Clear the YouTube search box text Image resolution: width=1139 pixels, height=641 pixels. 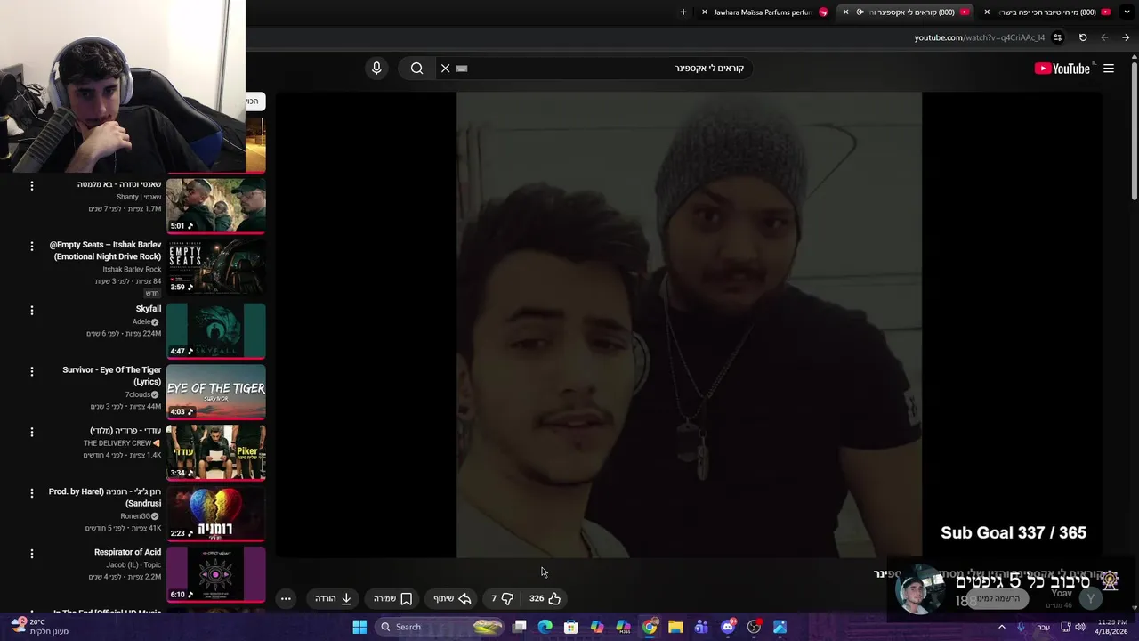click(445, 69)
